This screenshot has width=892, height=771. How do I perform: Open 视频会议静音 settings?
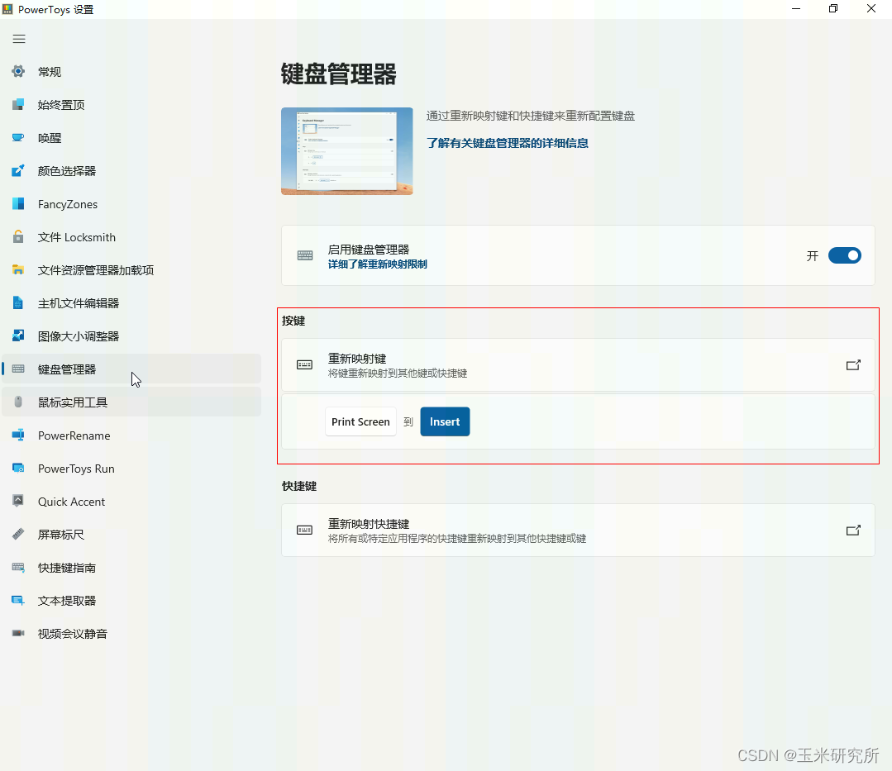pos(131,633)
